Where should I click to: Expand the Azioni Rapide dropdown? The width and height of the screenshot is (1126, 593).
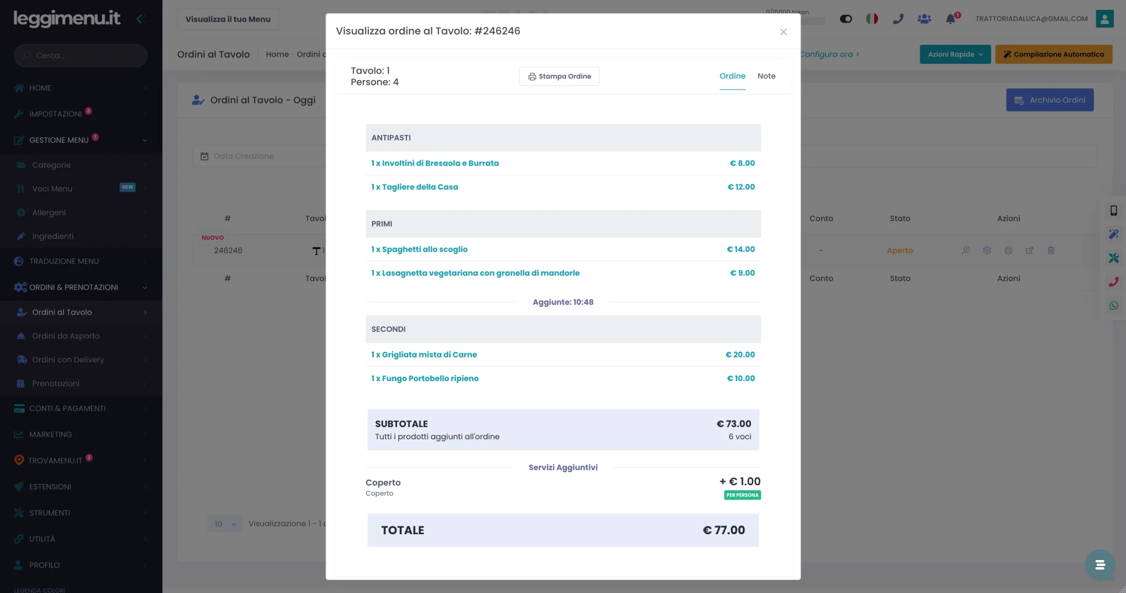coord(955,54)
